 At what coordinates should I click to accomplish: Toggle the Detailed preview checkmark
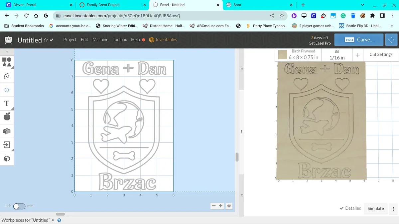(x=350, y=208)
